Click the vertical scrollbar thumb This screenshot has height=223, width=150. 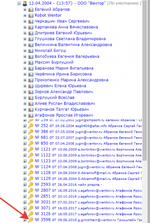pyautogui.click(x=144, y=80)
